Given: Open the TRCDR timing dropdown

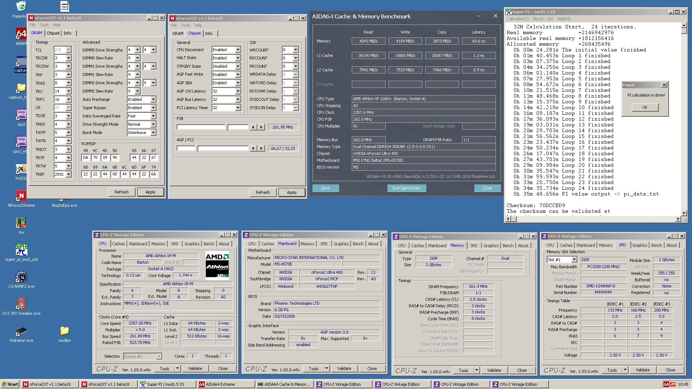Looking at the screenshot, I should coord(68,58).
